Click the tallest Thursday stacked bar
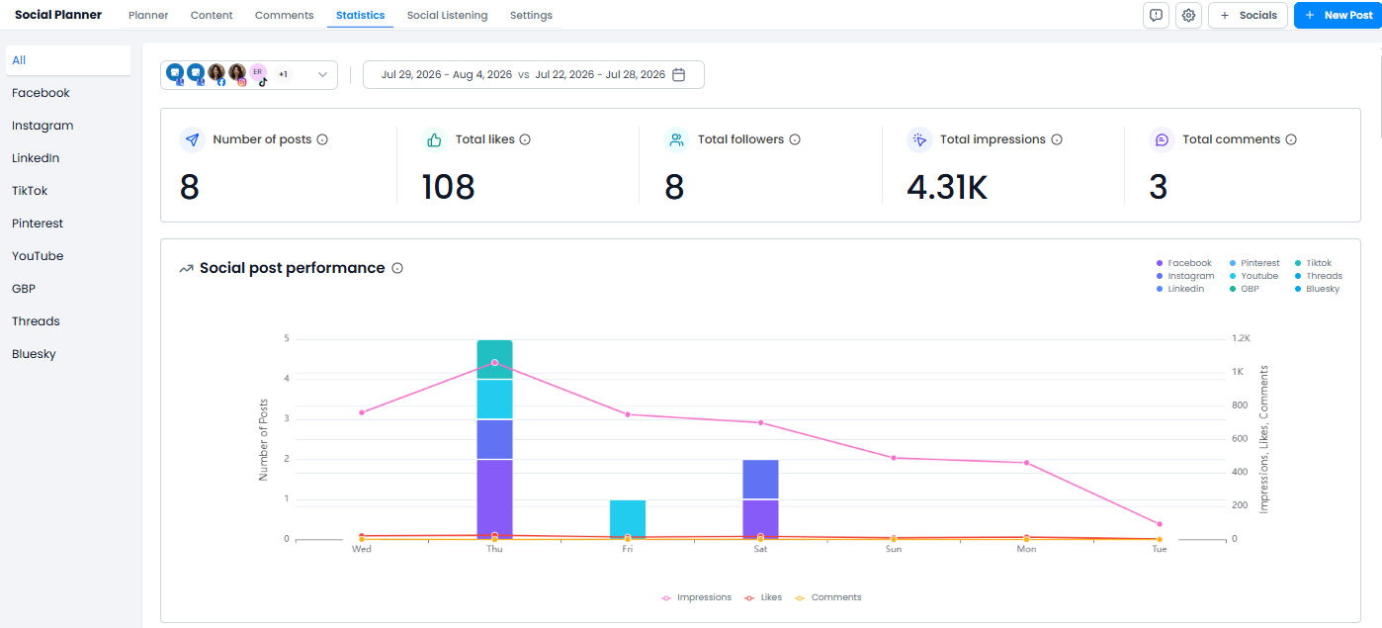This screenshot has height=628, width=1382. (494, 440)
